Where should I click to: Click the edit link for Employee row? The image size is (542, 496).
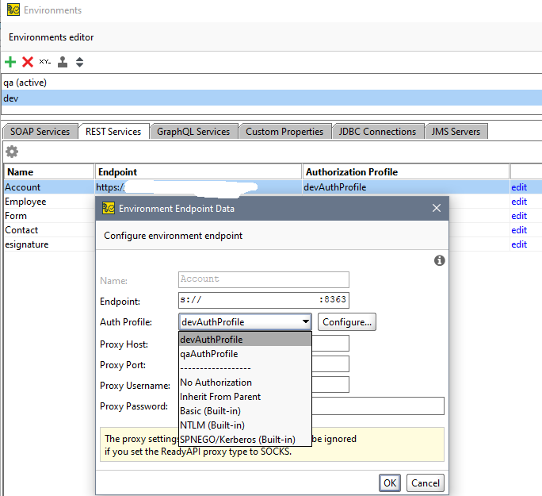pos(519,202)
